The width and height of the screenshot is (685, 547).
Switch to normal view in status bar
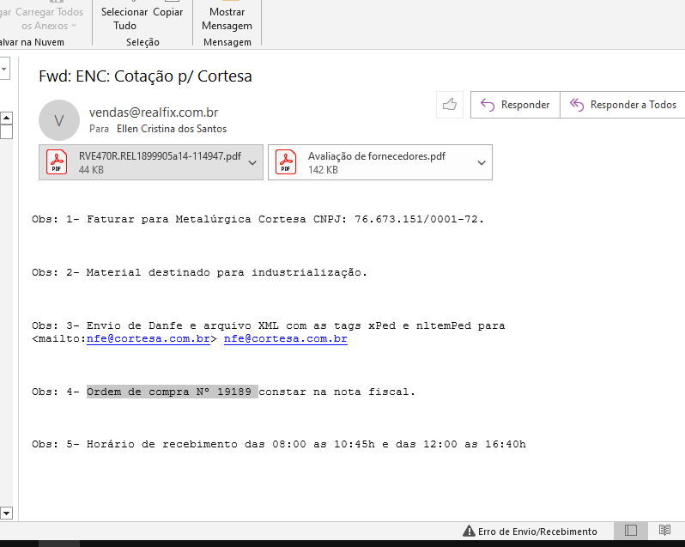point(631,531)
